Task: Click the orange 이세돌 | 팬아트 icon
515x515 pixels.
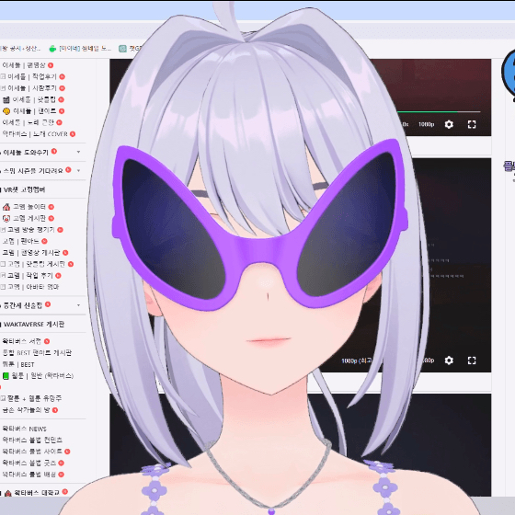Action: (x=6, y=111)
